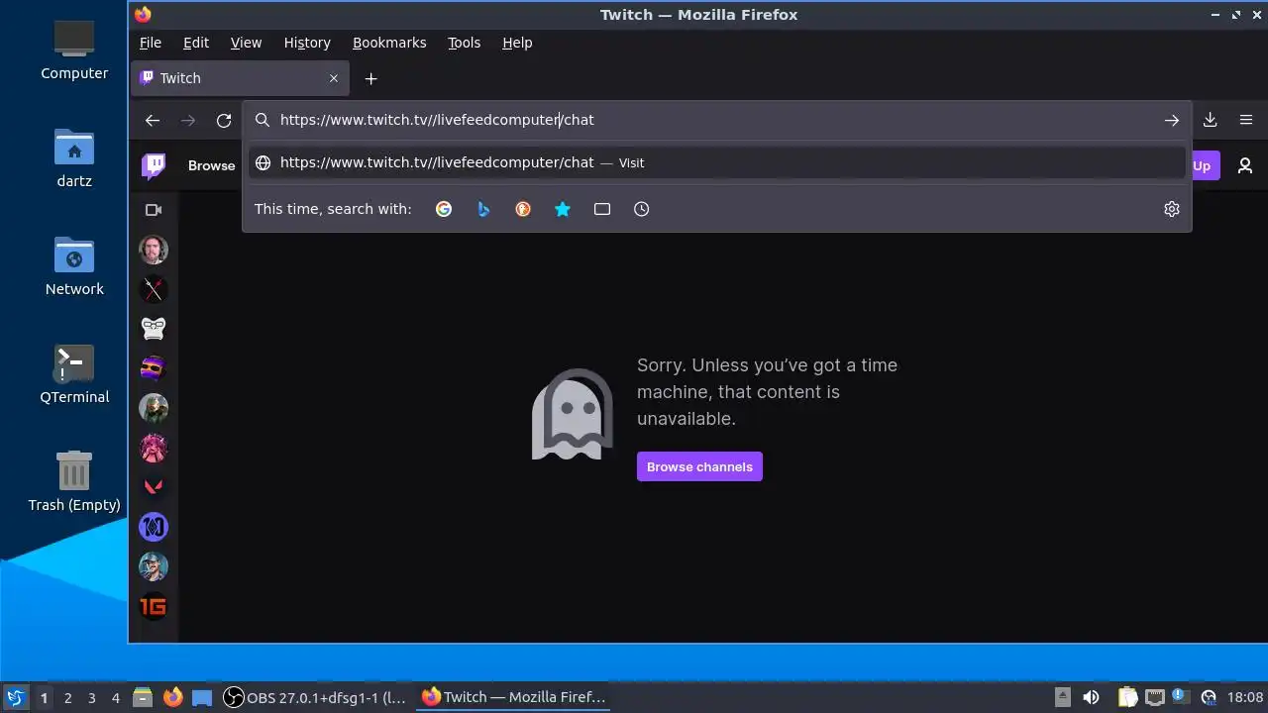Open the network tray icon

pos(1154,697)
